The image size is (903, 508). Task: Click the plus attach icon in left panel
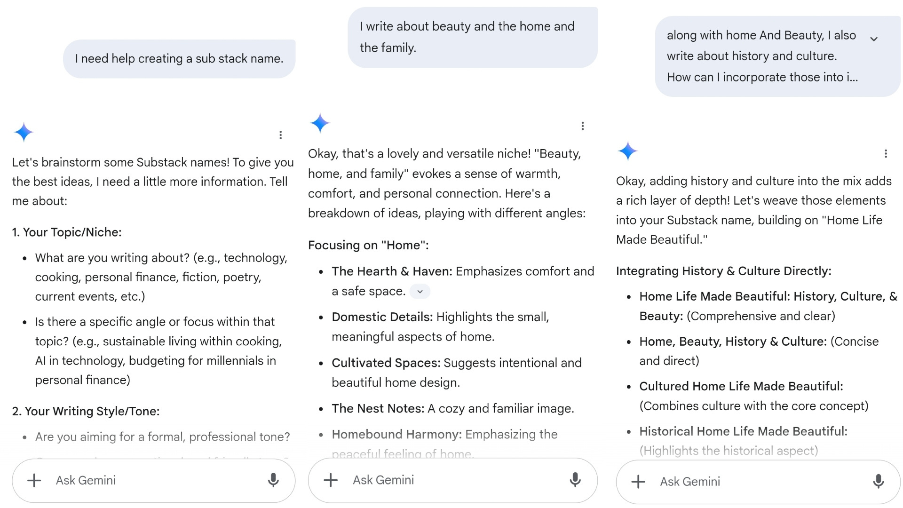tap(34, 480)
